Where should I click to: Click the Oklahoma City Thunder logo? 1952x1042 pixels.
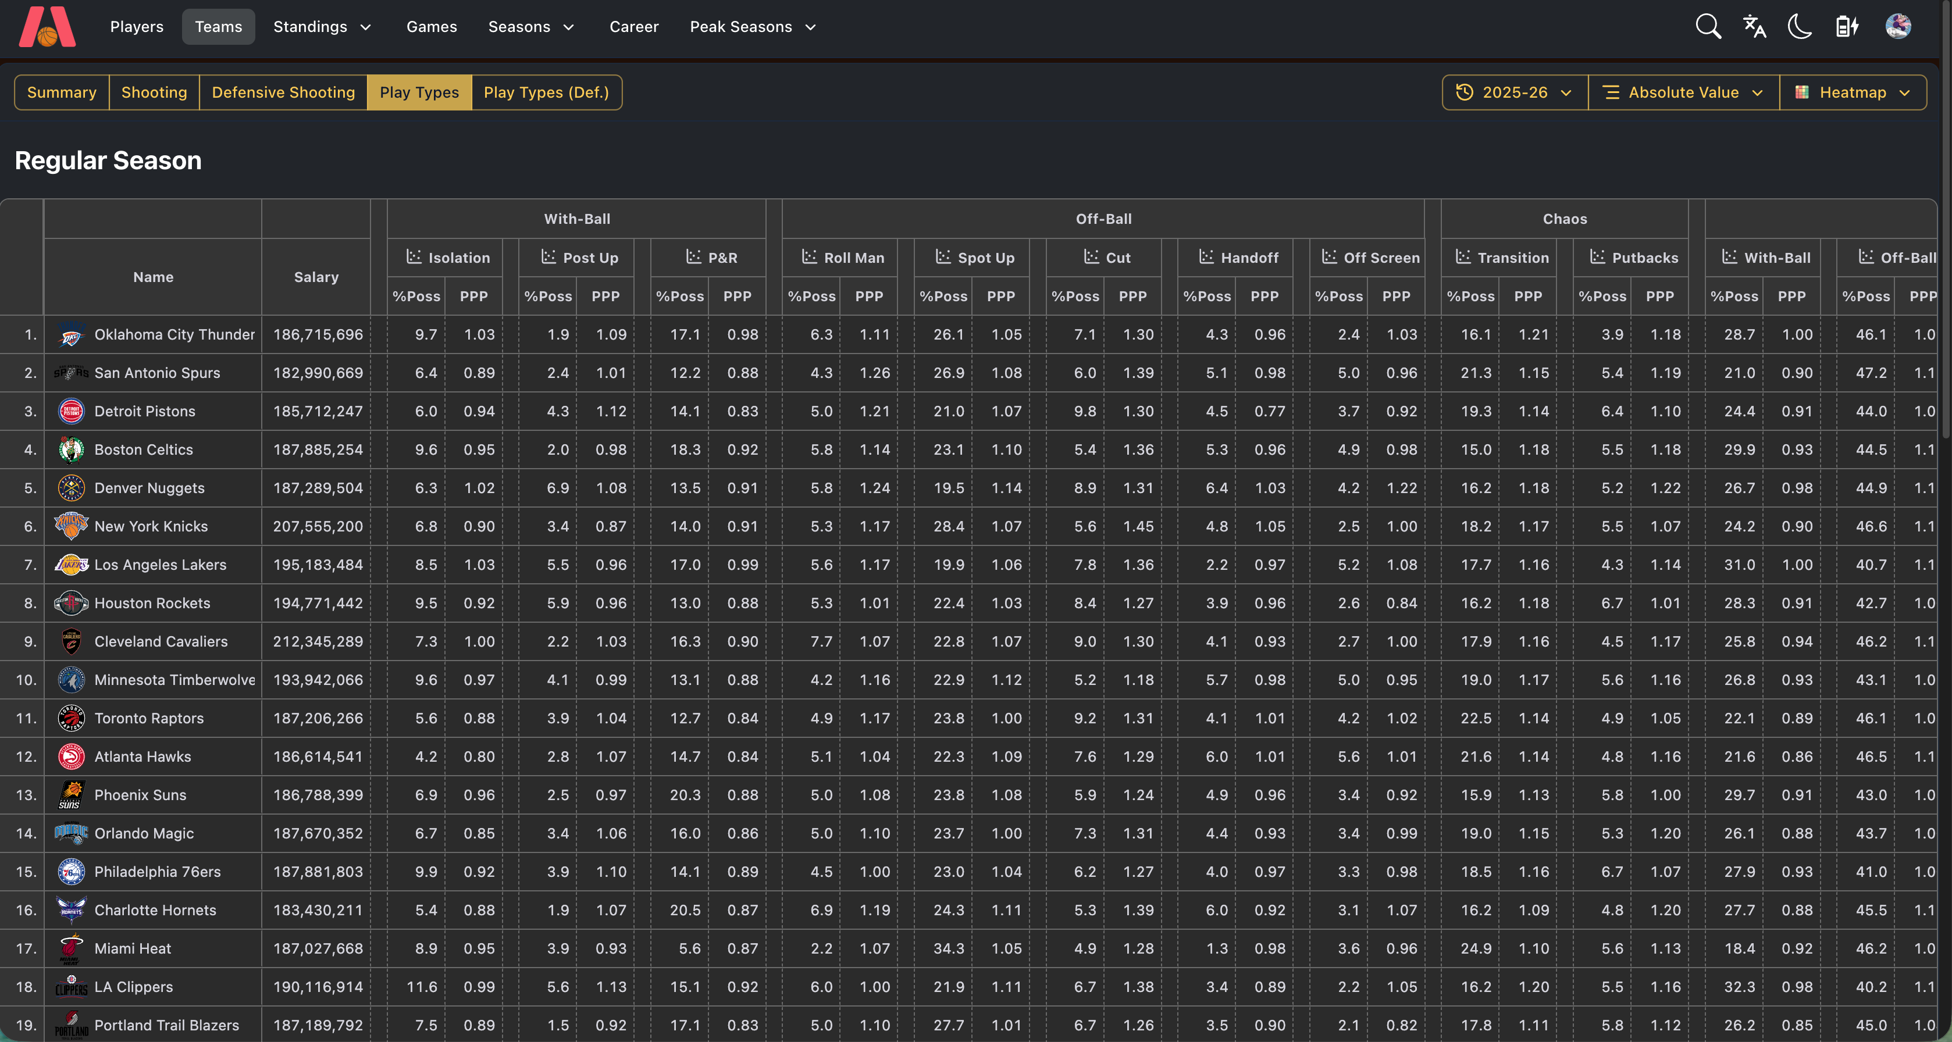click(71, 335)
